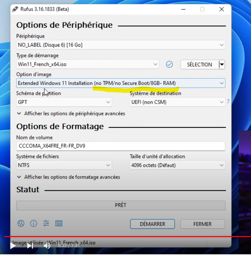
Task: Open the Système de fichiers dropdown
Action: [64, 165]
